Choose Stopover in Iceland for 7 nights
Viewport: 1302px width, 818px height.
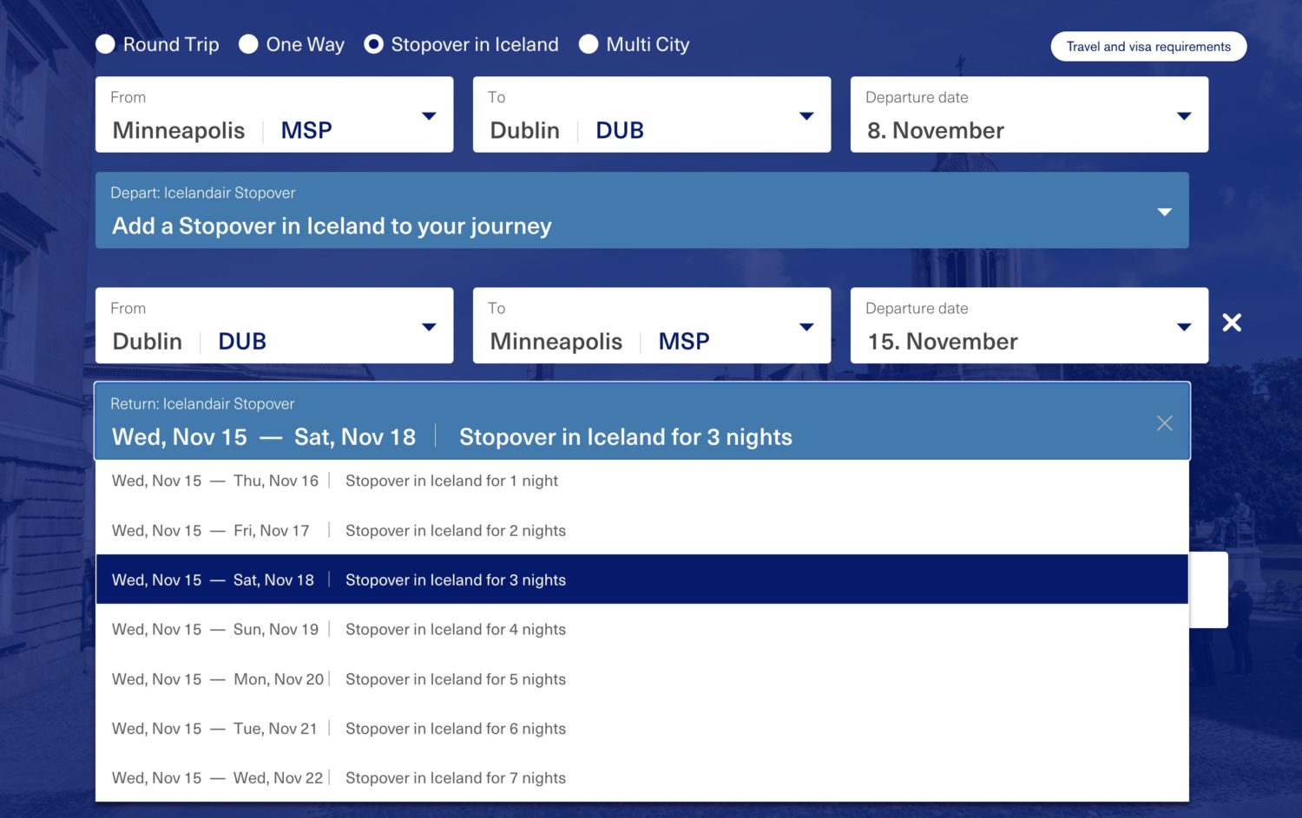(642, 778)
